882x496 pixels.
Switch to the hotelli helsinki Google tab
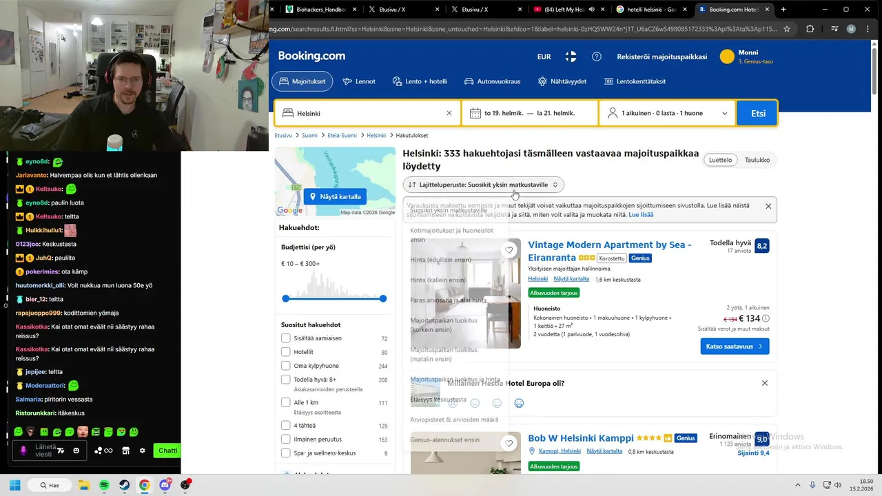(651, 10)
